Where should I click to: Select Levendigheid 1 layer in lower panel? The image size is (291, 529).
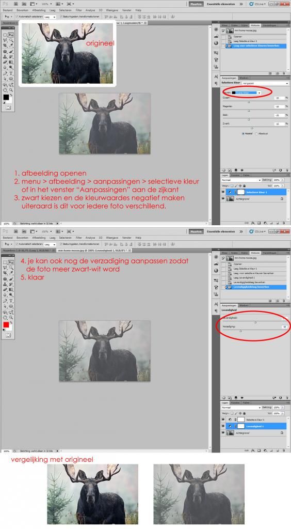coord(256,426)
